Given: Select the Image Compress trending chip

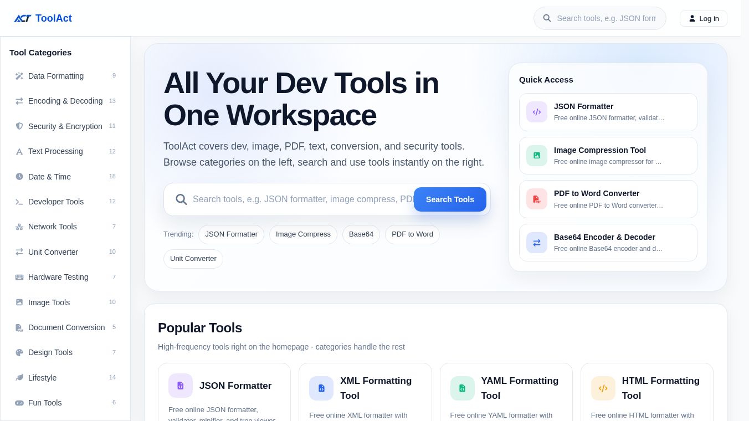Looking at the screenshot, I should 303,234.
